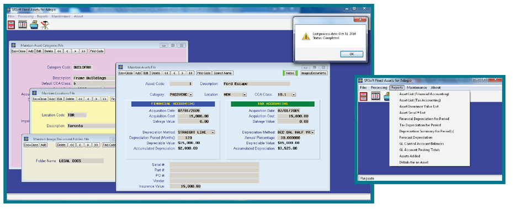Go to last record in Maintain Assets File
This screenshot has width=530, height=209.
190,73
